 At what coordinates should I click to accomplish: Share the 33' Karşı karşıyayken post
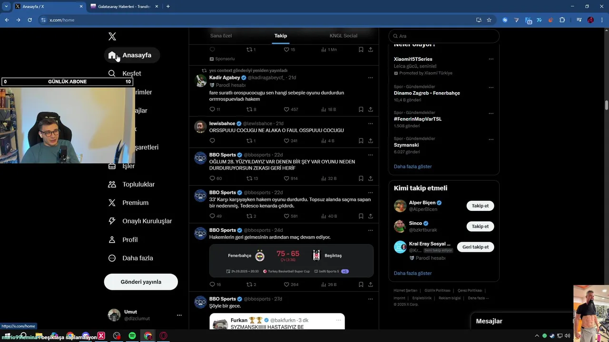(x=371, y=216)
